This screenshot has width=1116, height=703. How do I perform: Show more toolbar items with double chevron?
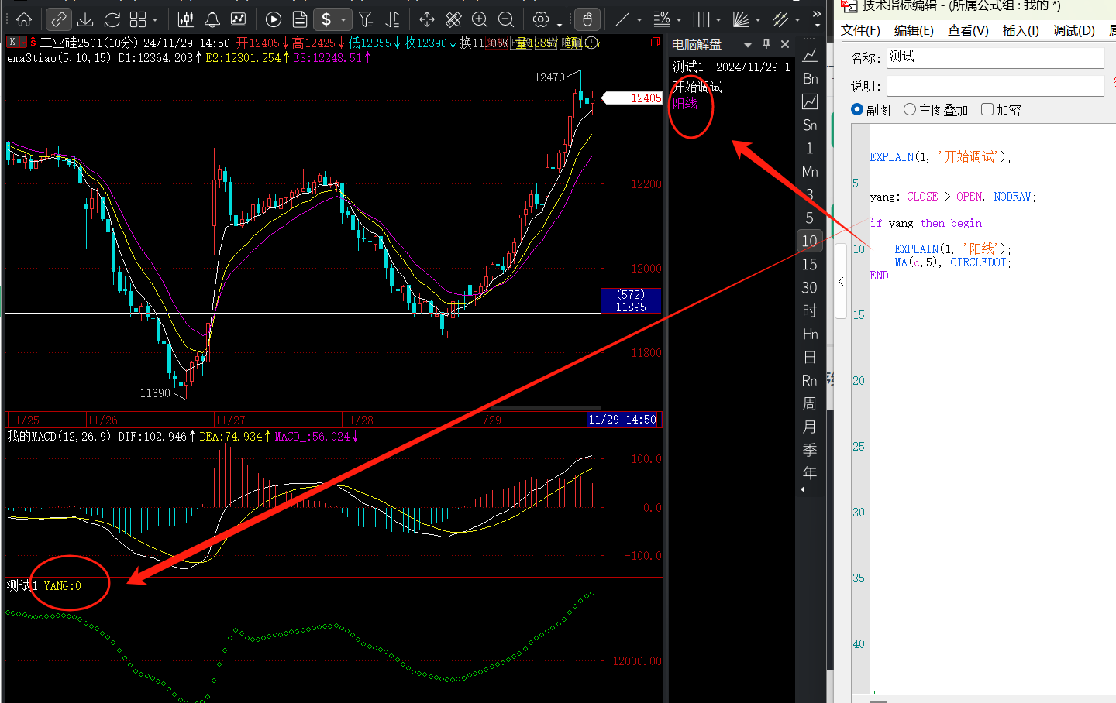tap(817, 15)
